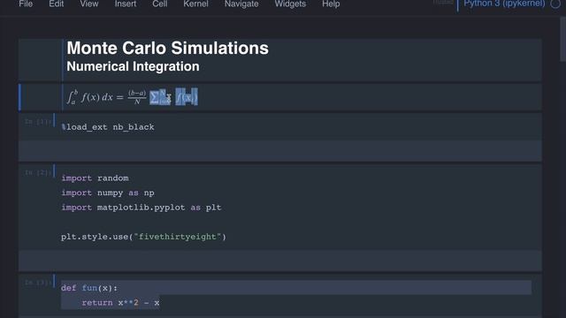Open the Insert menu

pyautogui.click(x=126, y=4)
